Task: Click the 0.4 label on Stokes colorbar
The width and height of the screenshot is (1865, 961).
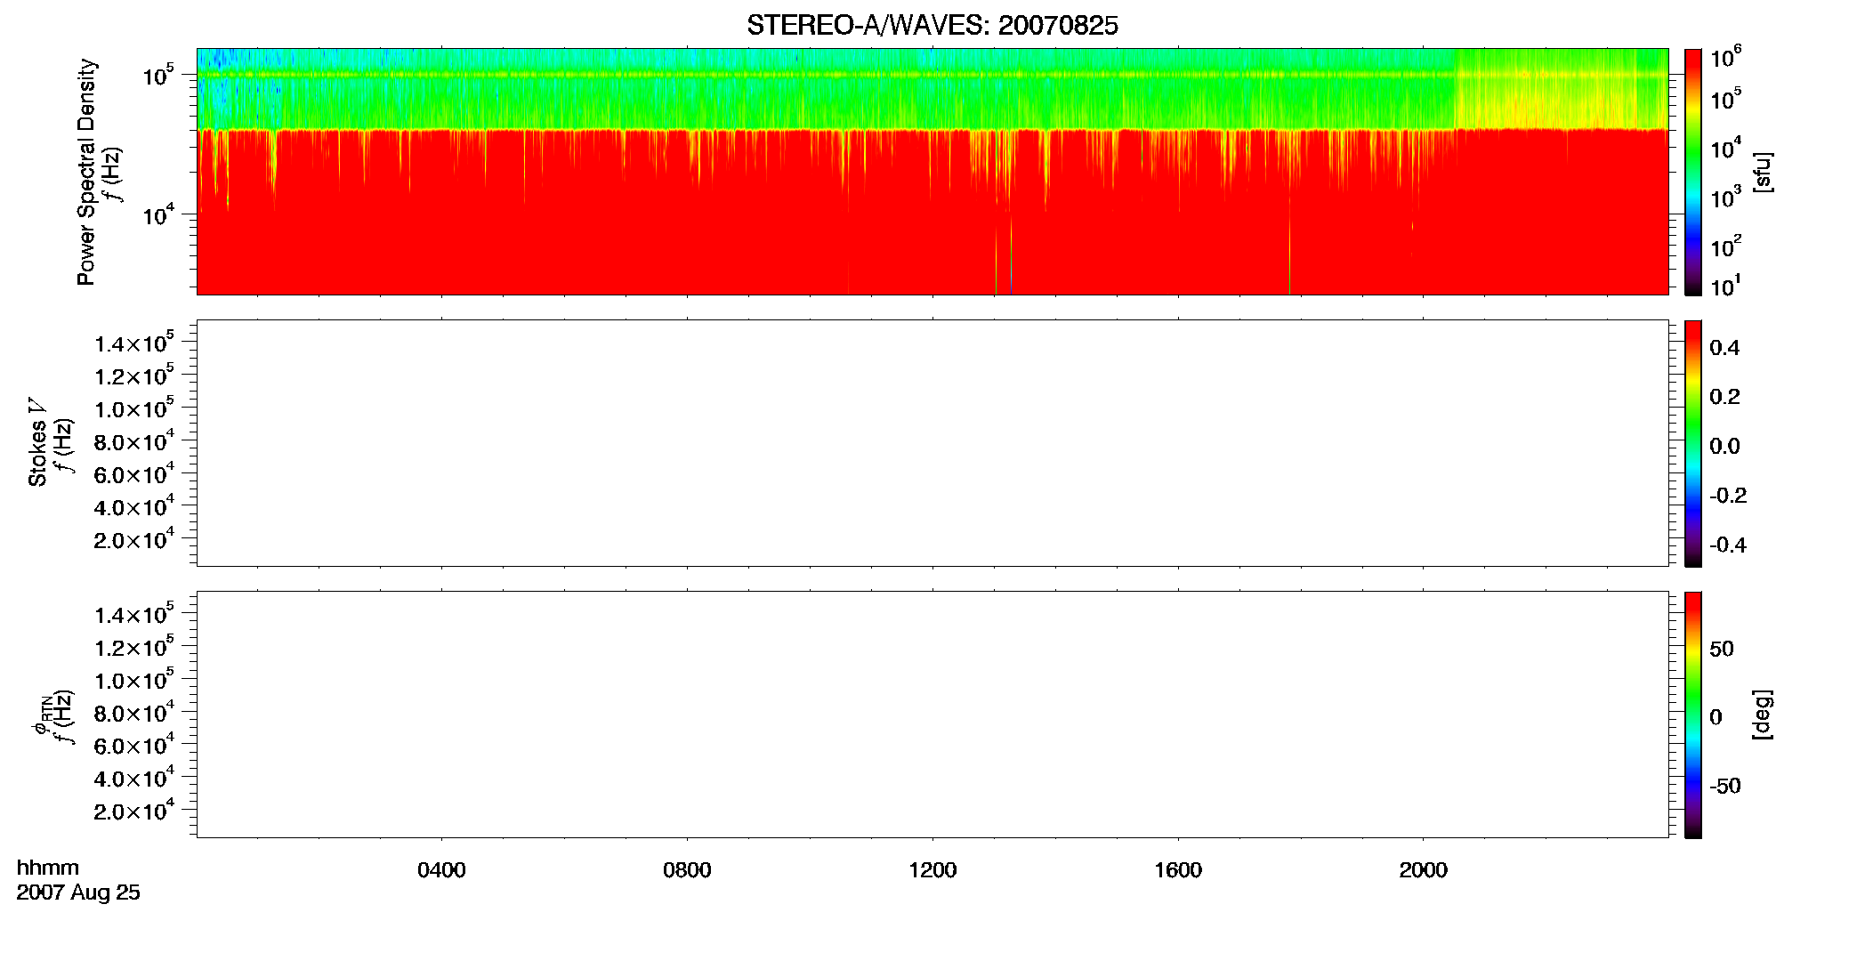Action: (1724, 348)
